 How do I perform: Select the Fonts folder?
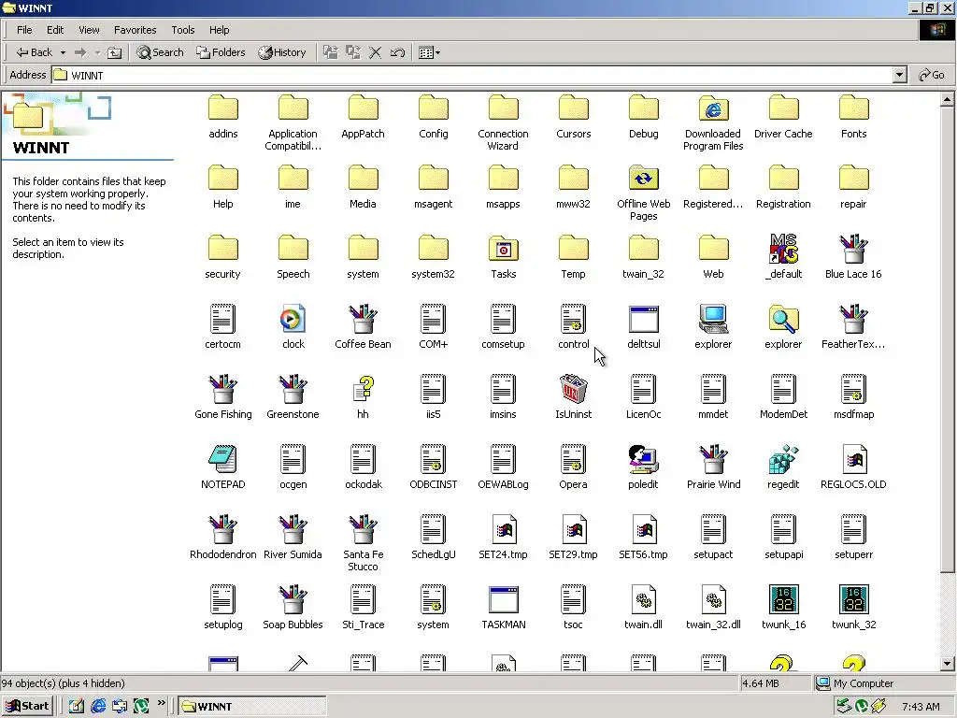pyautogui.click(x=853, y=108)
